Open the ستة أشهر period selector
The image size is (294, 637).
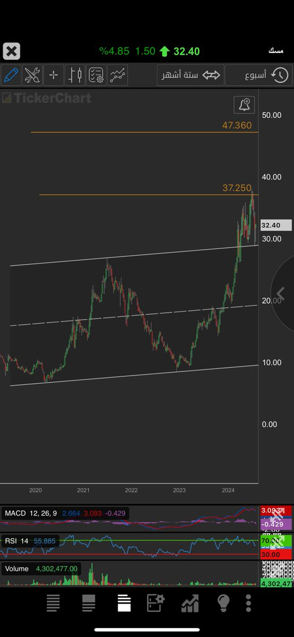click(191, 75)
